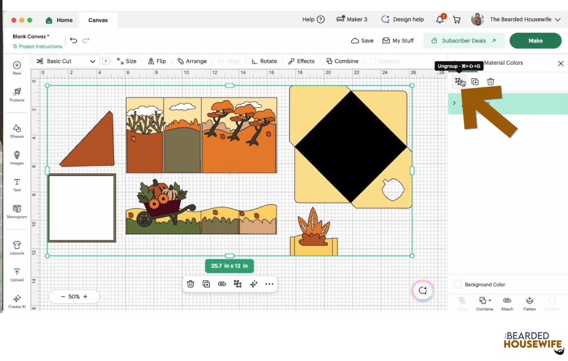
Task: Click the operation help question mark
Action: point(105,61)
